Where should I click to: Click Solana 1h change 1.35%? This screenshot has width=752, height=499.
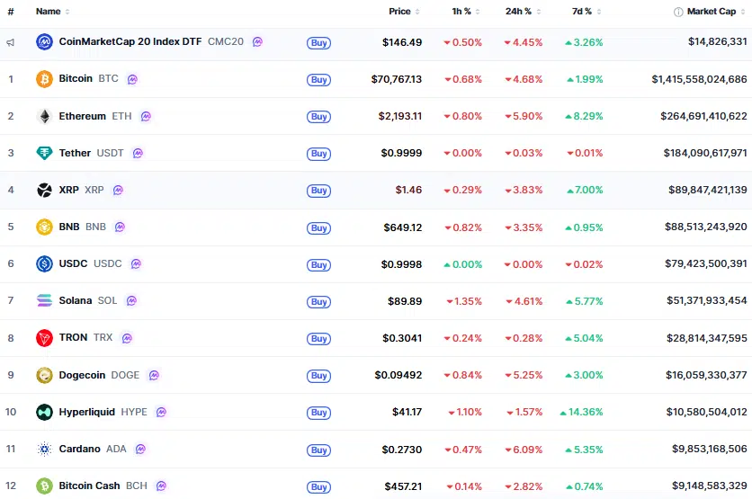pyautogui.click(x=464, y=301)
